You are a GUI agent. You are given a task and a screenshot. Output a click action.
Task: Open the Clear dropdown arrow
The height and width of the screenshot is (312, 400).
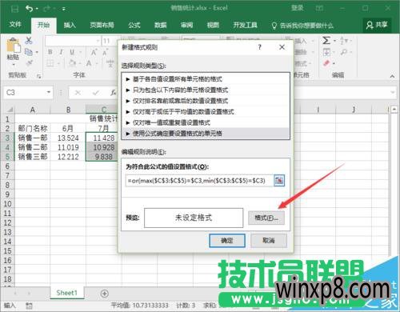coord(334,63)
